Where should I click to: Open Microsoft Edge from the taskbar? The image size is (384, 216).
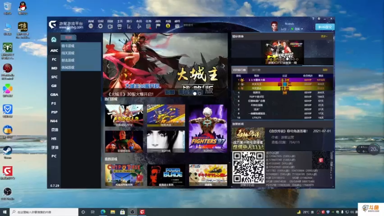click(103, 212)
